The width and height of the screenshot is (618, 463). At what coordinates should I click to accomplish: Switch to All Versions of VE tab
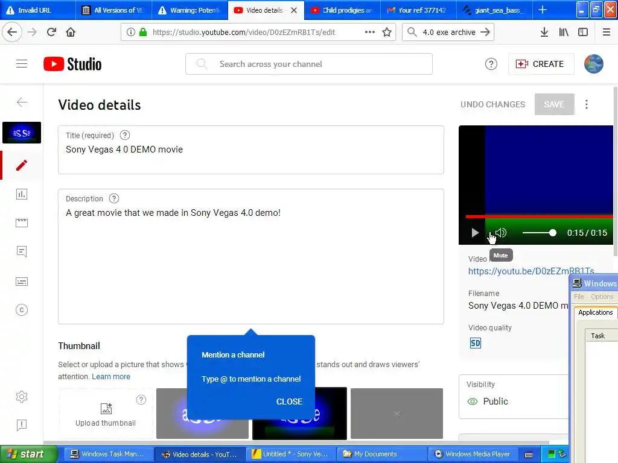point(113,10)
